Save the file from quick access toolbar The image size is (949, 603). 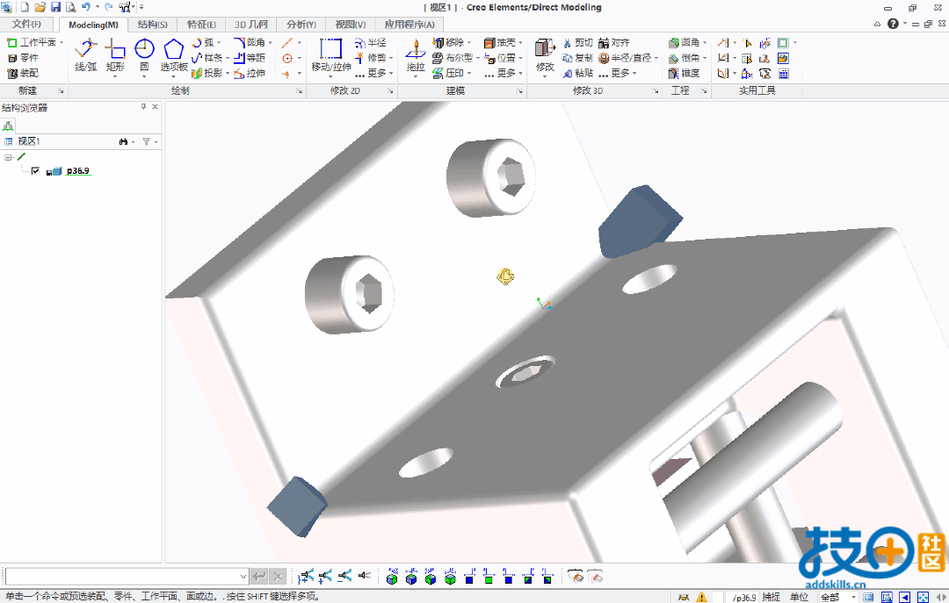click(55, 7)
